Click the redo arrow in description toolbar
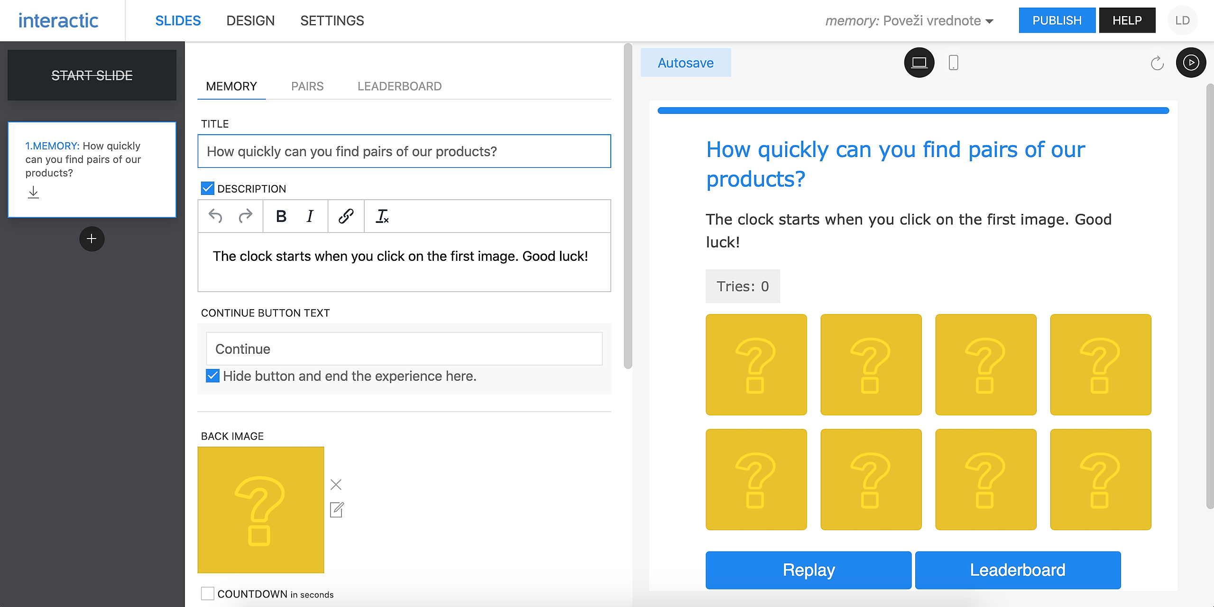Screen dimensions: 1214x607 tap(245, 216)
